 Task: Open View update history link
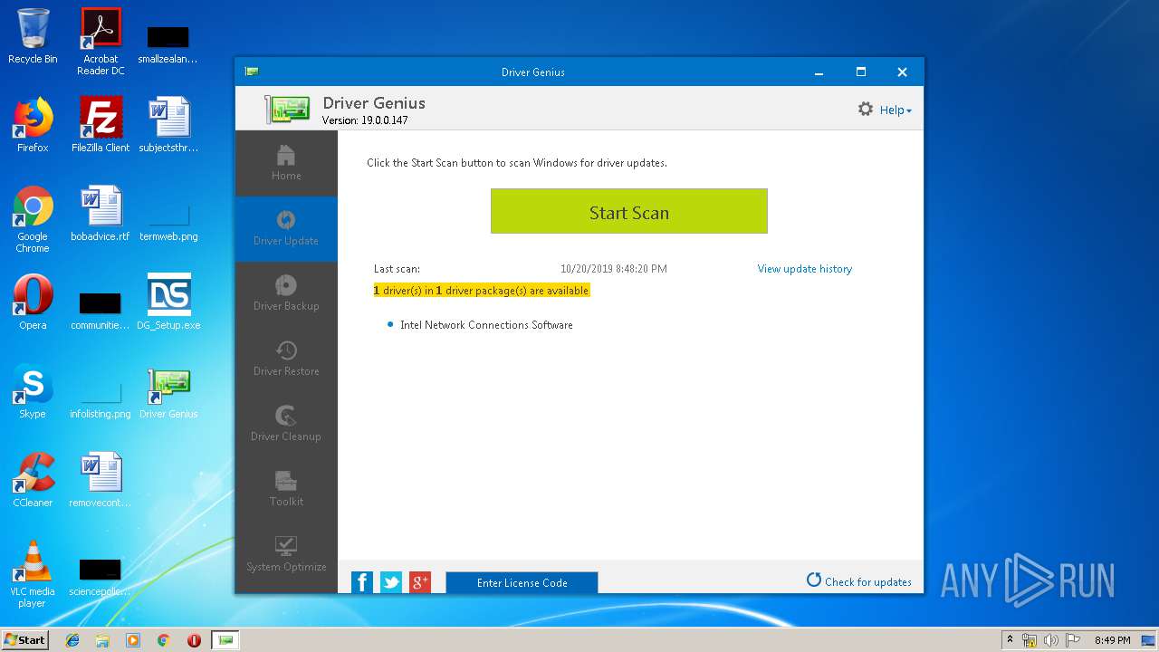coord(804,269)
